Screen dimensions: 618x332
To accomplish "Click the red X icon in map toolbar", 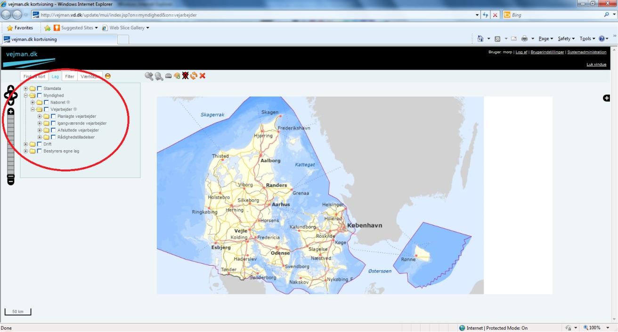I will click(203, 76).
